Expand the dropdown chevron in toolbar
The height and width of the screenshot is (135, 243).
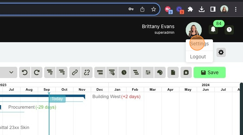[x=11, y=72]
